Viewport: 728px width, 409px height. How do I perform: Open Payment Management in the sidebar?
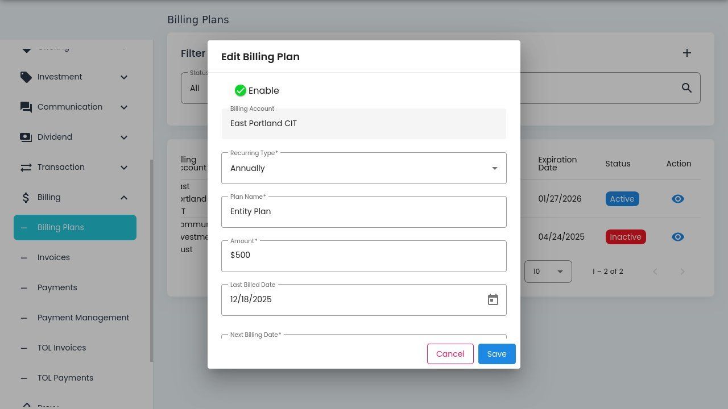[x=83, y=318]
